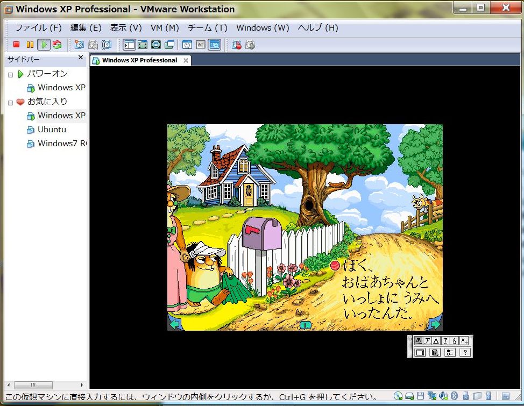Close the sidebar panel
The height and width of the screenshot is (406, 524).
click(x=81, y=58)
